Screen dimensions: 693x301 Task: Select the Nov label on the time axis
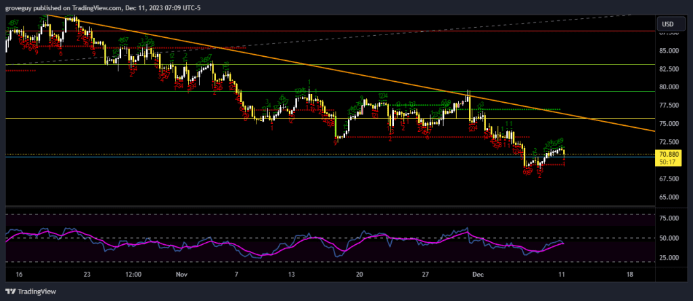[x=180, y=275]
